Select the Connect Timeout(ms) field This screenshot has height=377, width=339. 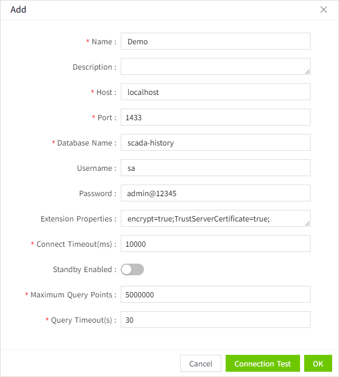(215, 244)
